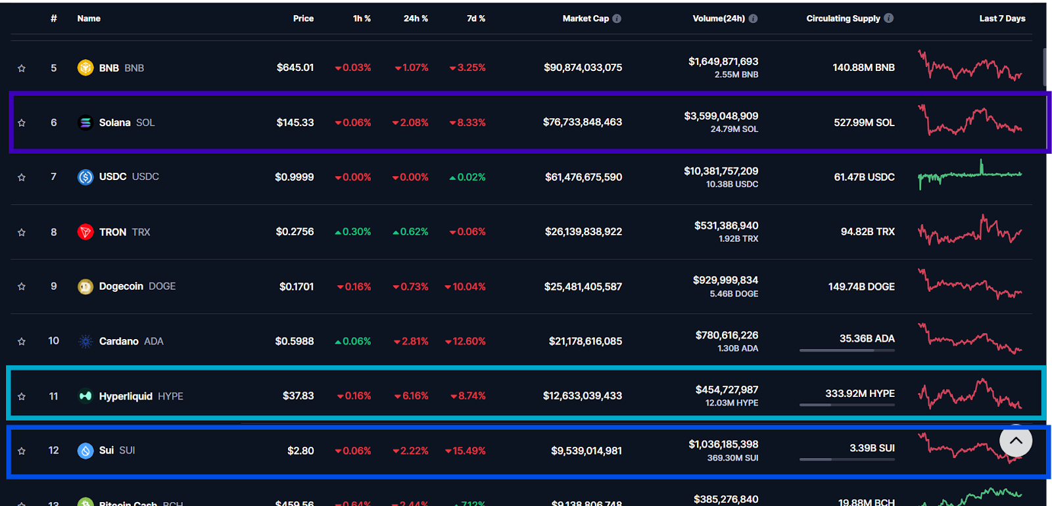1052x506 pixels.
Task: Sort table by the # rank column
Action: click(x=54, y=18)
